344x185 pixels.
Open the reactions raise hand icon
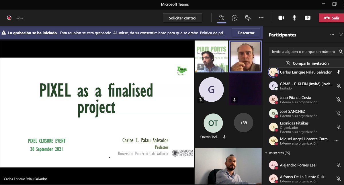point(248,18)
